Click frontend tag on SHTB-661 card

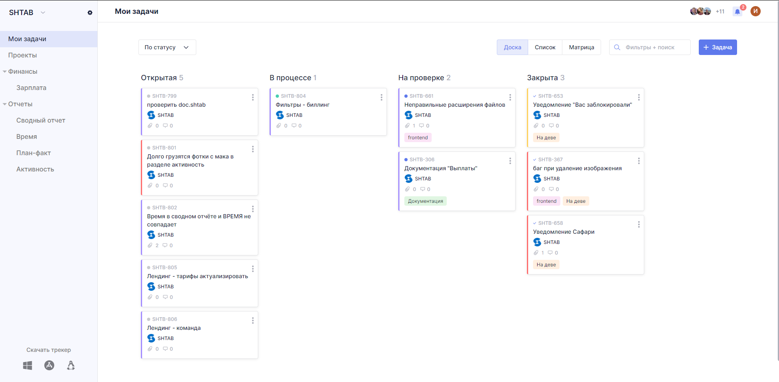click(418, 138)
